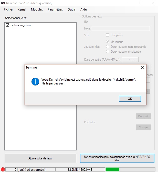The height and width of the screenshot is (172, 158).
Task: Open the Aide menu
Action: tap(83, 9)
